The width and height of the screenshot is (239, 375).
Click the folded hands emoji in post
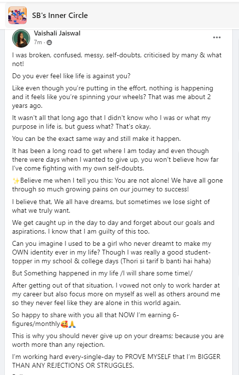(72, 324)
